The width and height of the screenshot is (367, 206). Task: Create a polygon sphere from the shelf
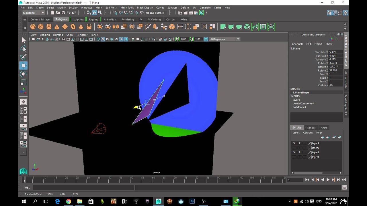coord(33,27)
